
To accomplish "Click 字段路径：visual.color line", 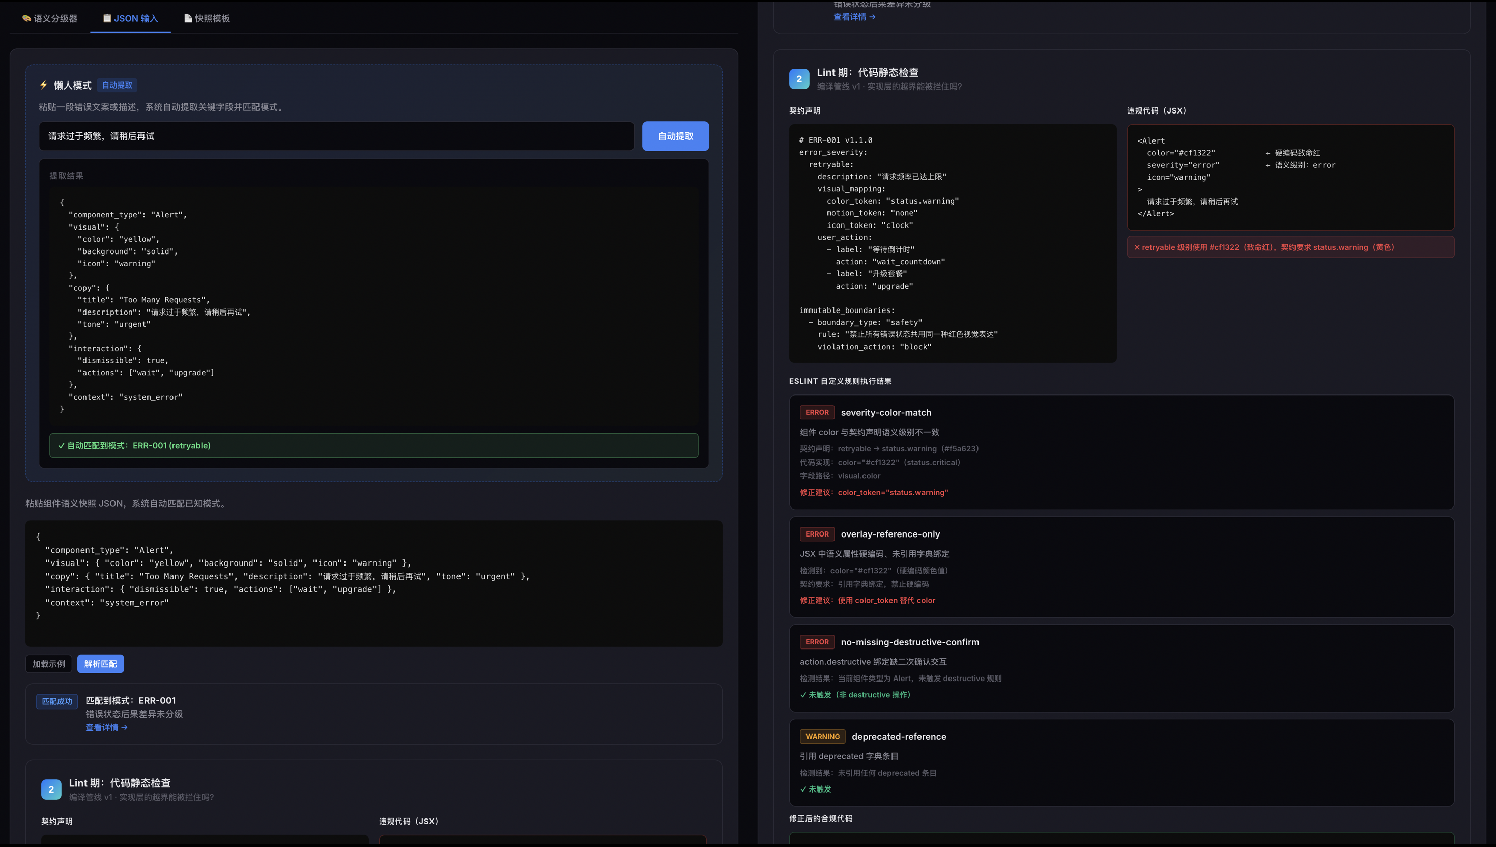I will [840, 476].
